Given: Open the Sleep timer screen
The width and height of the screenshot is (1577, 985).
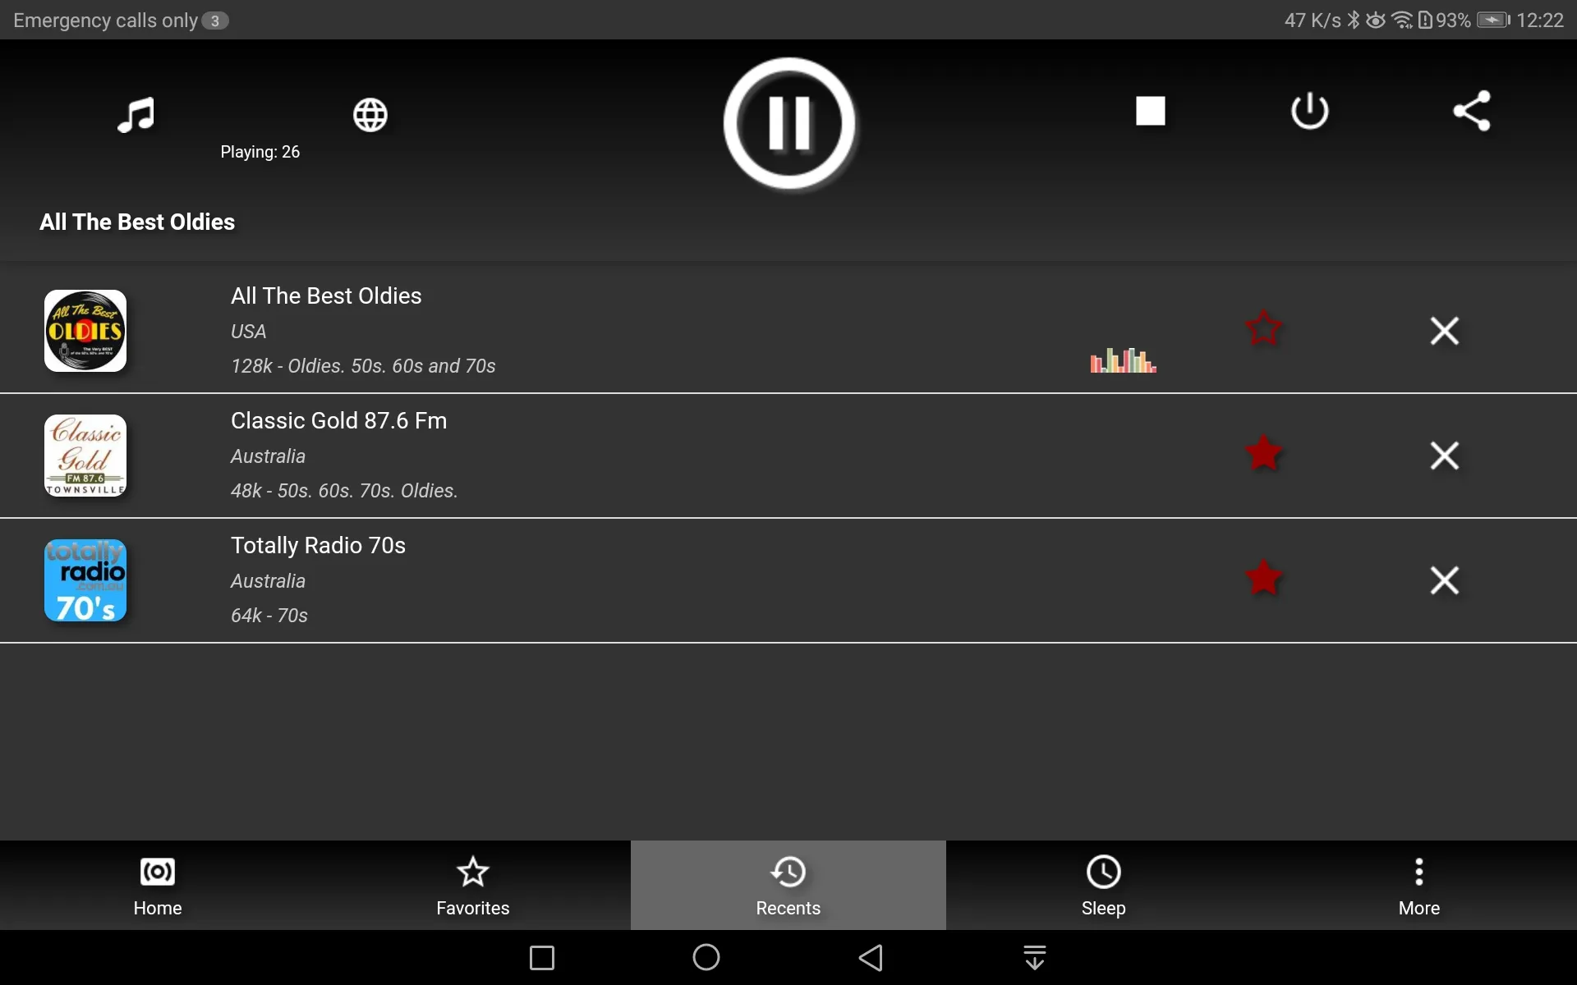Looking at the screenshot, I should tap(1104, 884).
